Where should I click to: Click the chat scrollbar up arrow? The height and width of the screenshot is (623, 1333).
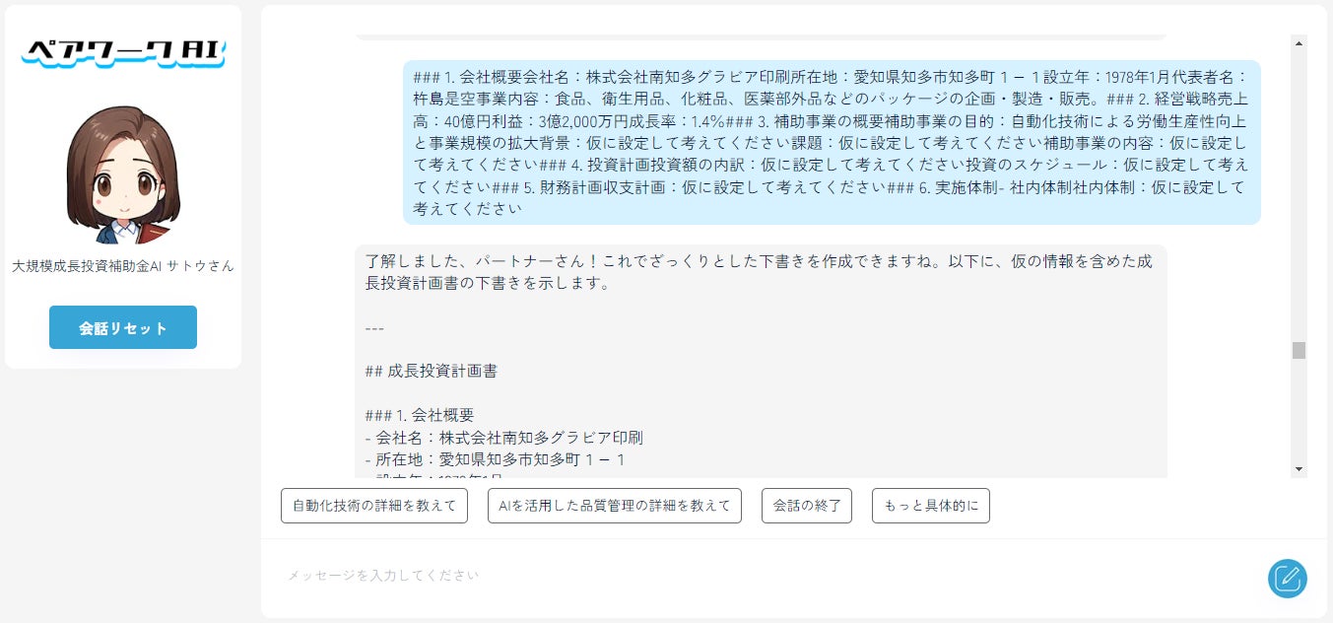[1299, 43]
